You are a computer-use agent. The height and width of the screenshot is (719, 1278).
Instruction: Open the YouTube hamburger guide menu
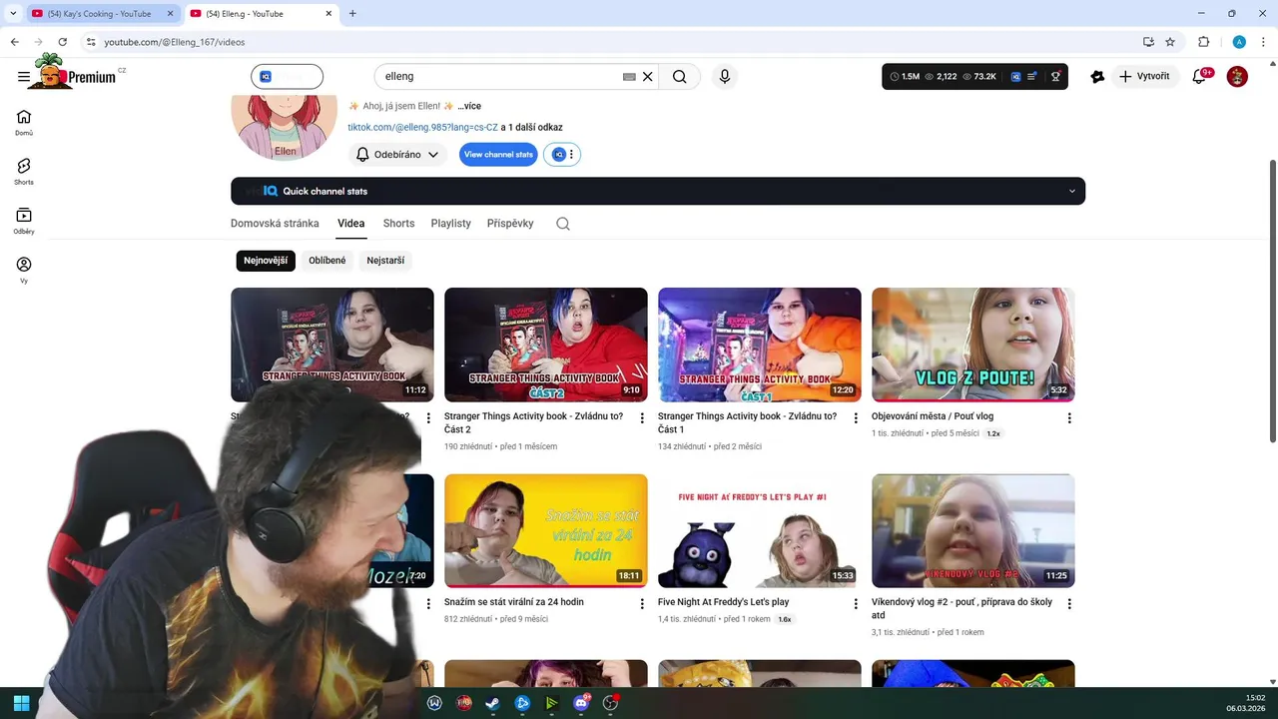click(24, 77)
